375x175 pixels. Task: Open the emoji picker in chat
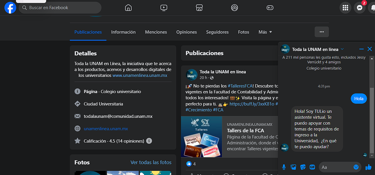tap(356, 167)
